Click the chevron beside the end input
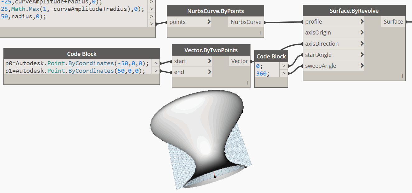Viewport: 412px width, 193px height. [209, 72]
